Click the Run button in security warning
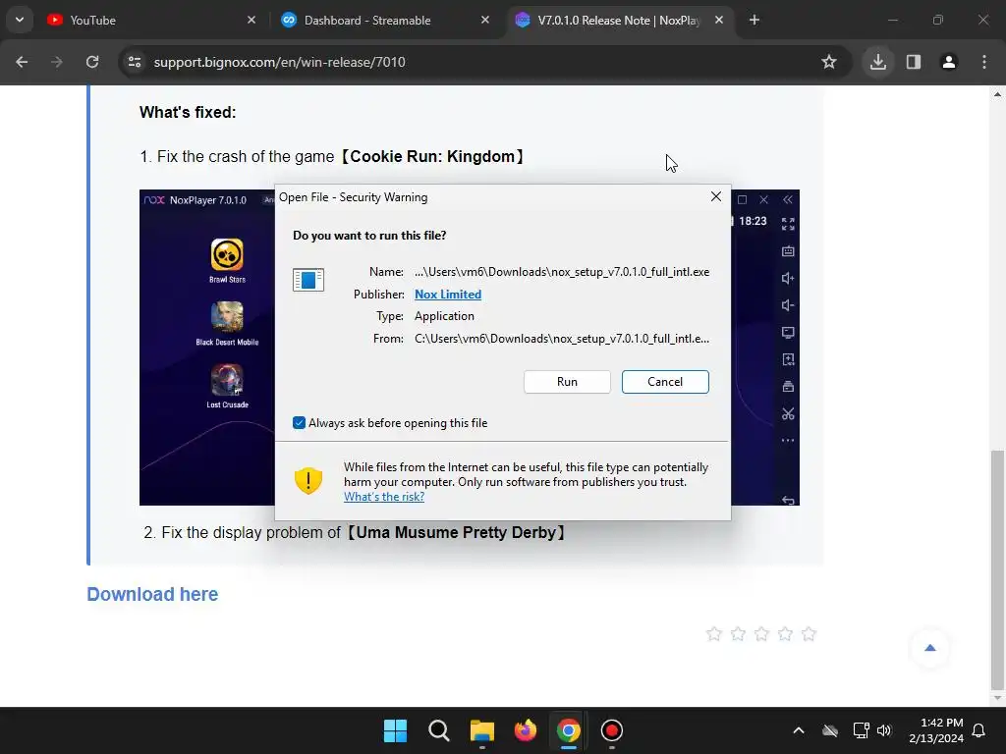 click(567, 382)
